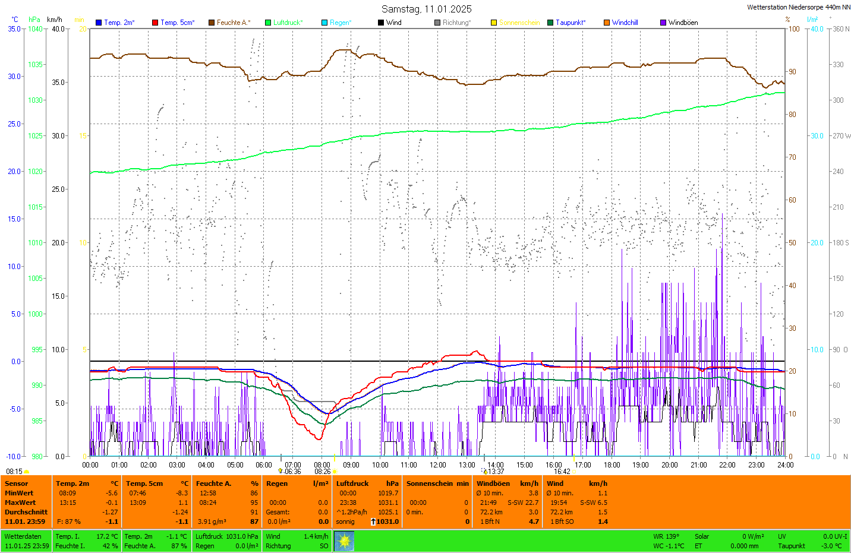Click the rising pressure arrow beside 1031.0
This screenshot has width=851, height=553.
373,522
